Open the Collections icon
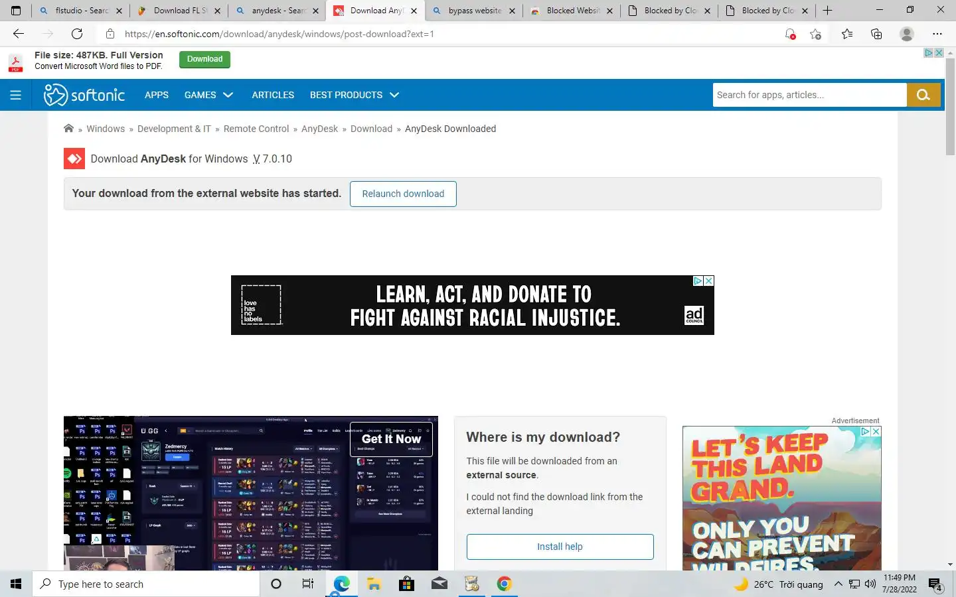This screenshot has height=597, width=956. (876, 34)
